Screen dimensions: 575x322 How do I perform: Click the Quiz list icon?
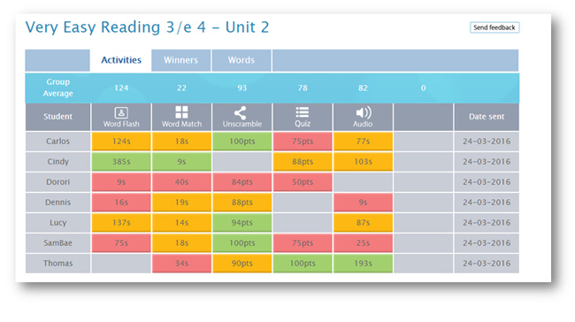303,112
